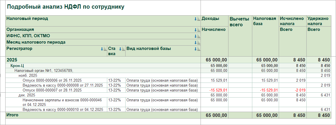Screen dimensions: 336x125
Task: Open document Отпуск 0000-000006 от 26.11.2025
Action: (52, 81)
